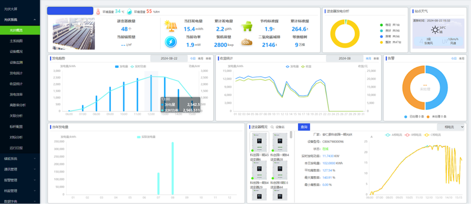This screenshot has height=204, width=471.
Task: Open the 2024-08 month picker
Action: tap(344, 58)
